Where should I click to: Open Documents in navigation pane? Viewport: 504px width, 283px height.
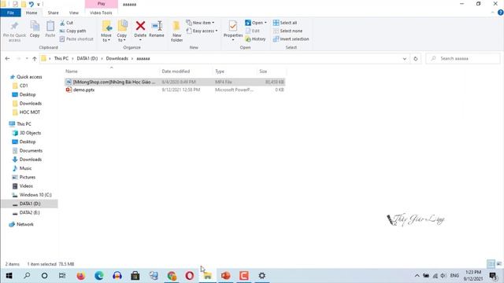(x=31, y=150)
